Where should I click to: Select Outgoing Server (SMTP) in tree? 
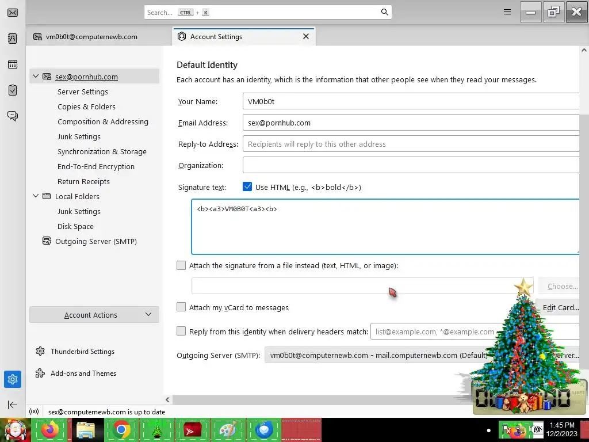point(96,241)
